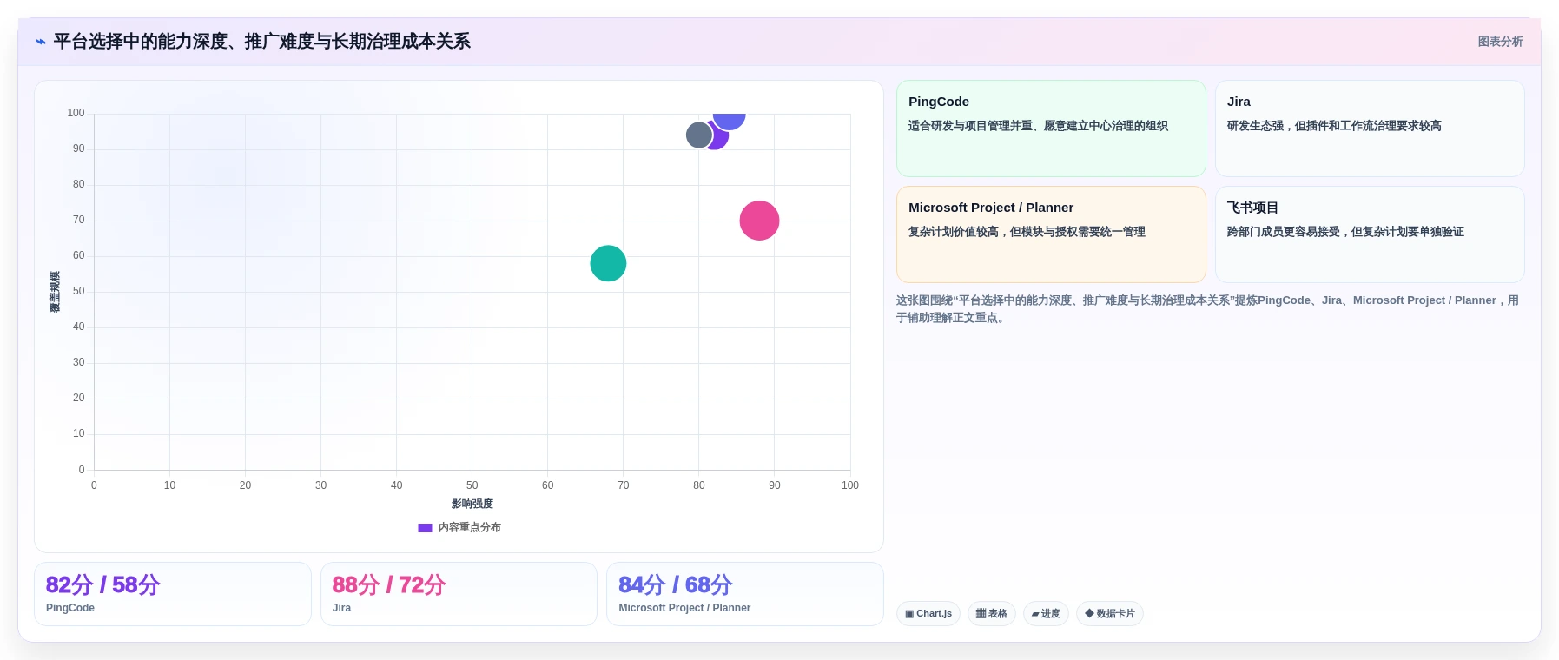The image size is (1559, 660).
Task: Click the pink bubble on the chart
Action: 759,221
